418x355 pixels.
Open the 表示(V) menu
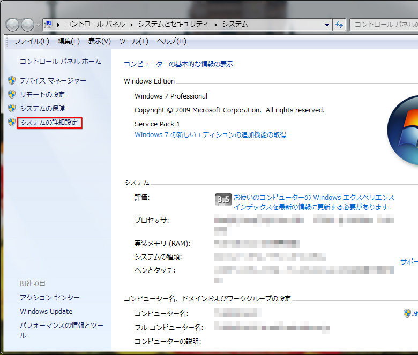(x=100, y=41)
